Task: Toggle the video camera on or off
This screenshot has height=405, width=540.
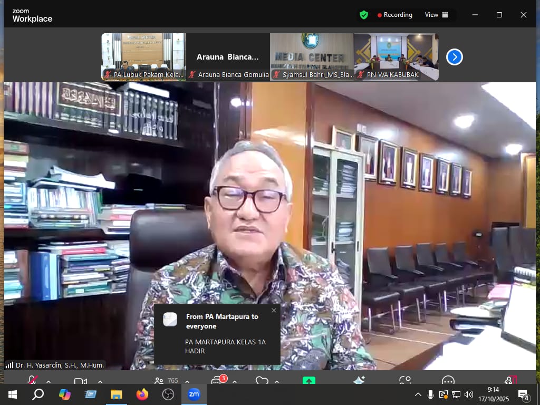Action: (80, 381)
